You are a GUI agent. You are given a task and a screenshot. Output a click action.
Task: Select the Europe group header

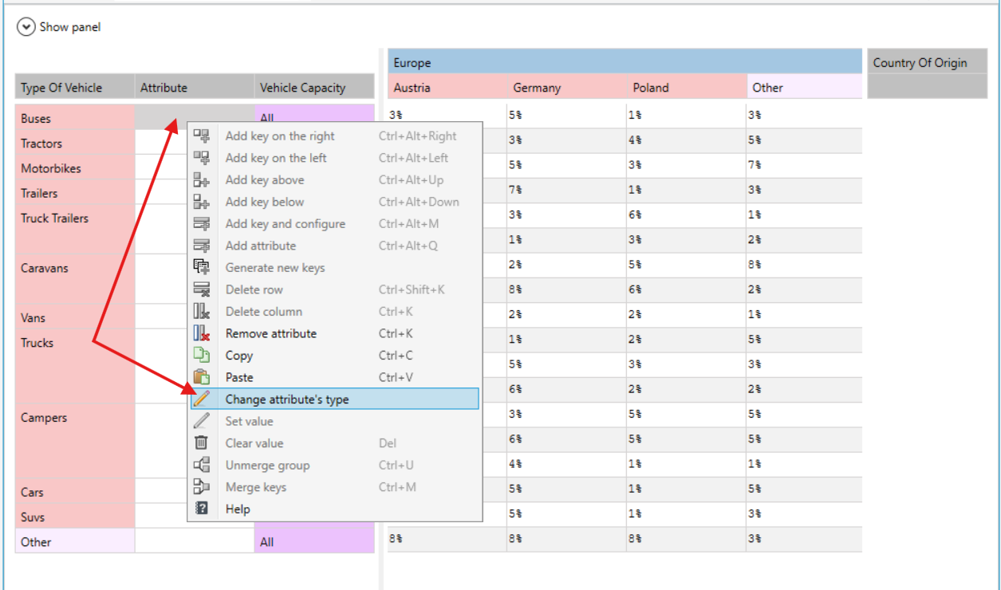coord(625,62)
